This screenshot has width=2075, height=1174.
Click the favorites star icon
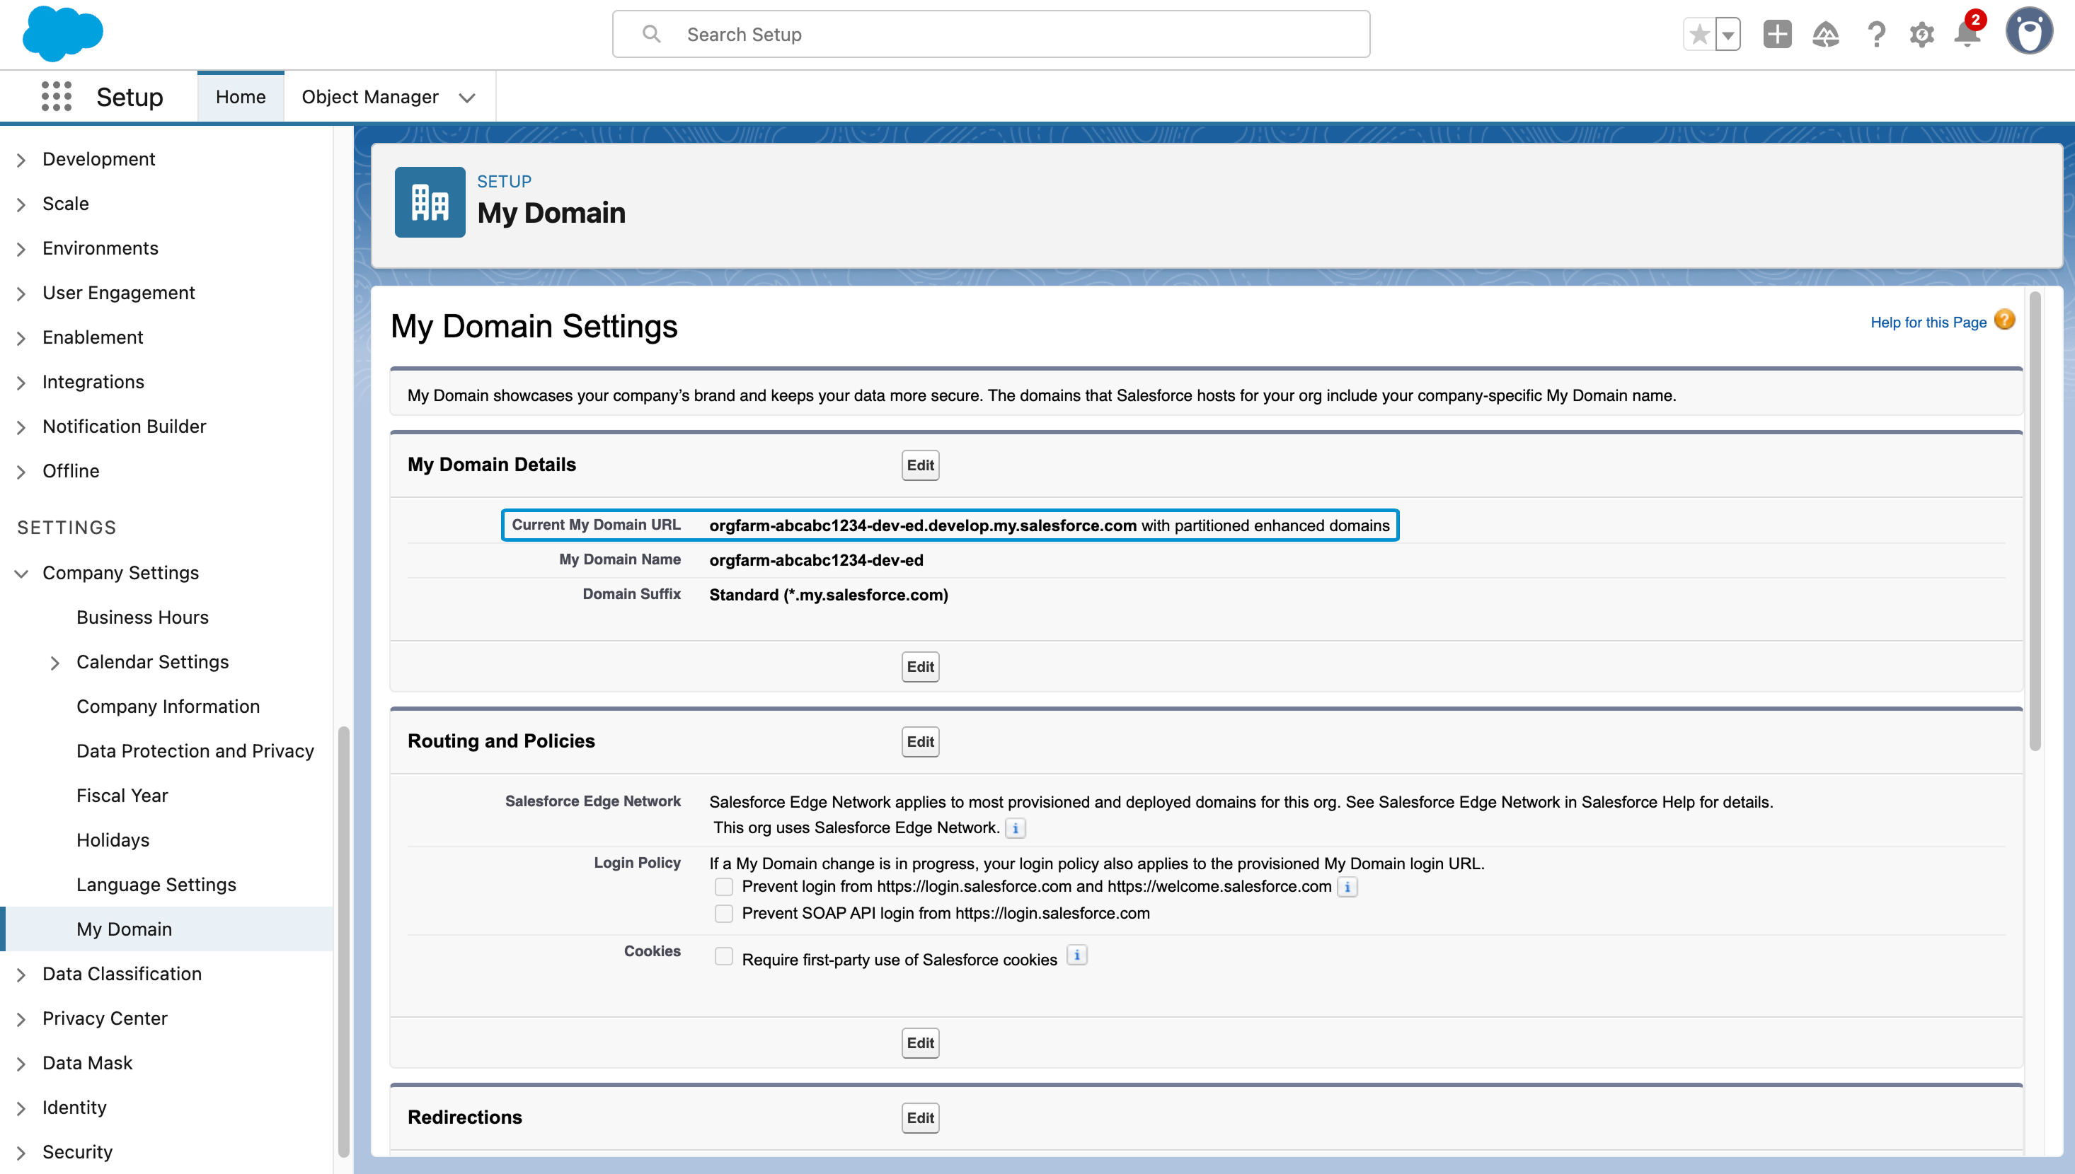click(x=1699, y=34)
